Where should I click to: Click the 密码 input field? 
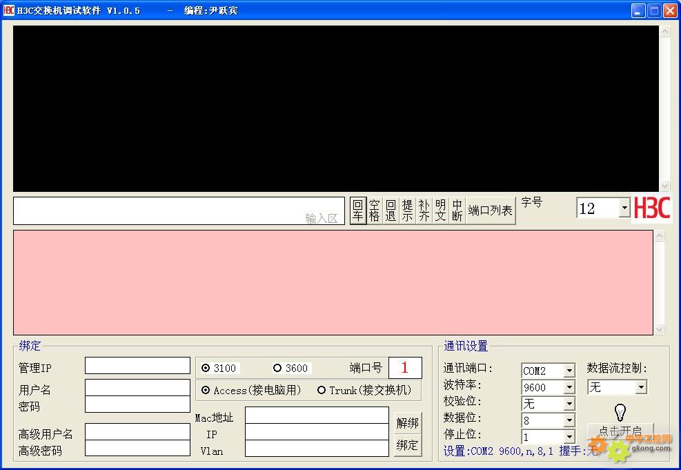coord(137,404)
